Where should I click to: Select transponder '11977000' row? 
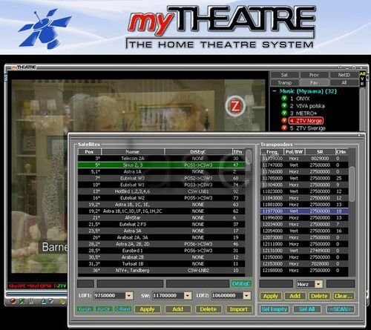(304, 211)
